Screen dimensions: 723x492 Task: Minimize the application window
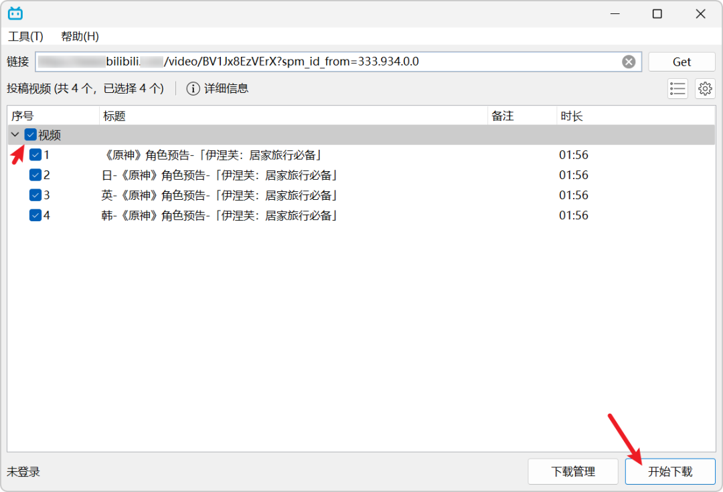tap(615, 14)
